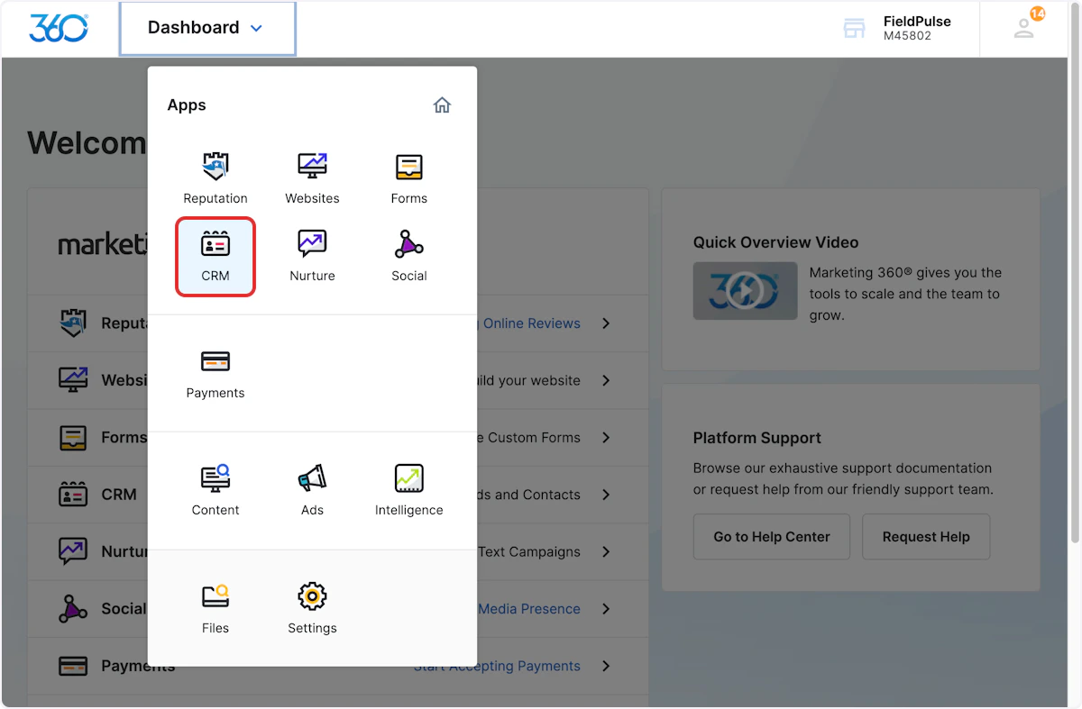Open the CRM app in Apps menu
1082x709 pixels.
[215, 257]
